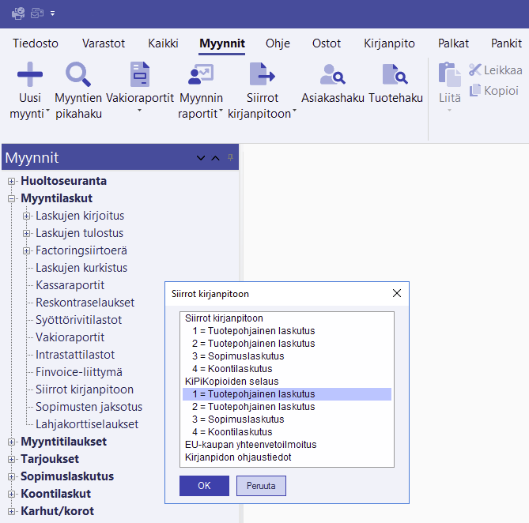The height and width of the screenshot is (523, 529).
Task: Expand the Laskujen kirjoitus node
Action: 27,216
